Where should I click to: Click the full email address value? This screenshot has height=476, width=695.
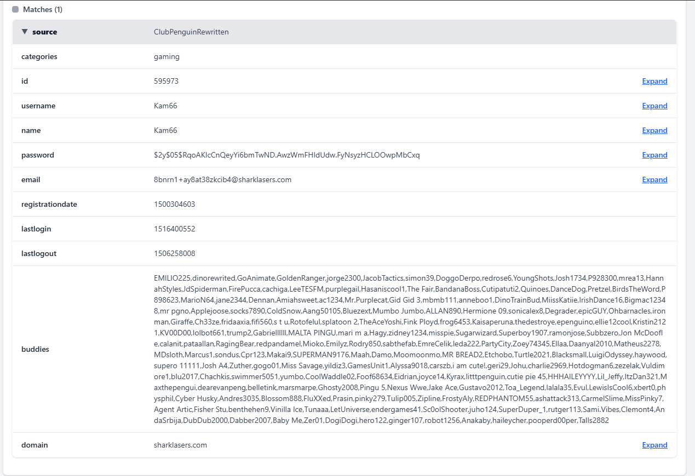click(222, 179)
